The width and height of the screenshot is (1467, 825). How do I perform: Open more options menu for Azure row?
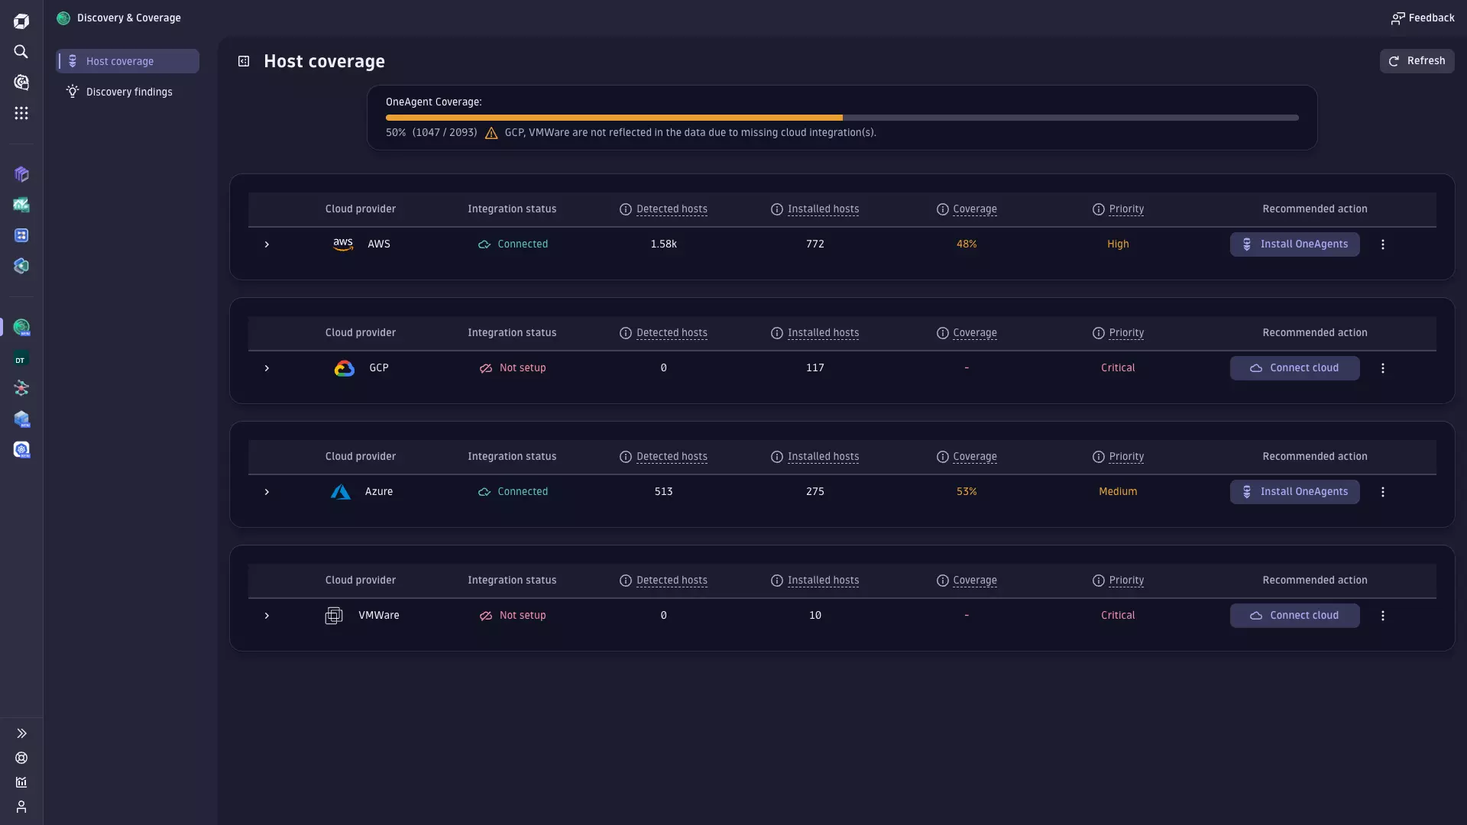1383,492
